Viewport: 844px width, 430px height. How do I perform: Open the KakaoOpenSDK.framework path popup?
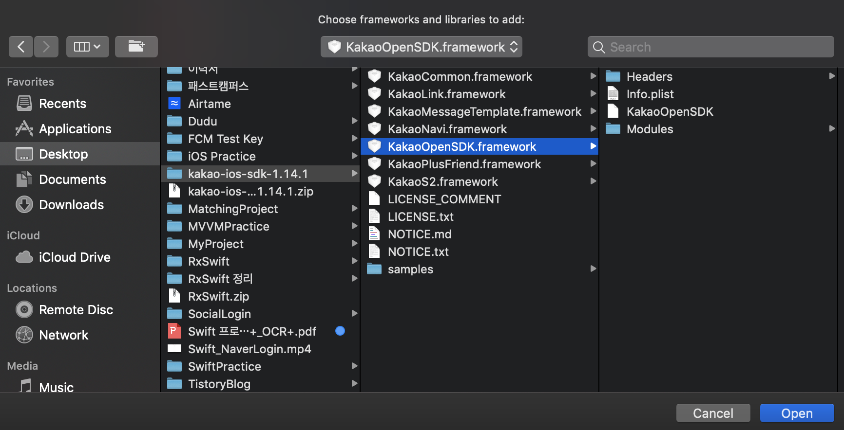pos(422,47)
